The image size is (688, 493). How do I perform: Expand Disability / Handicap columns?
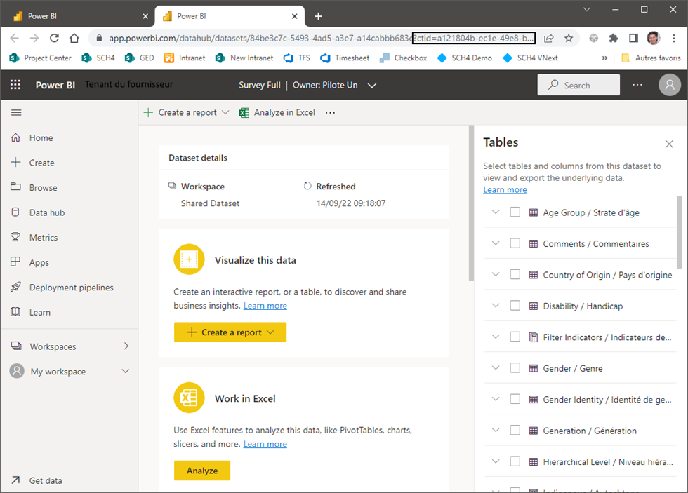point(496,306)
